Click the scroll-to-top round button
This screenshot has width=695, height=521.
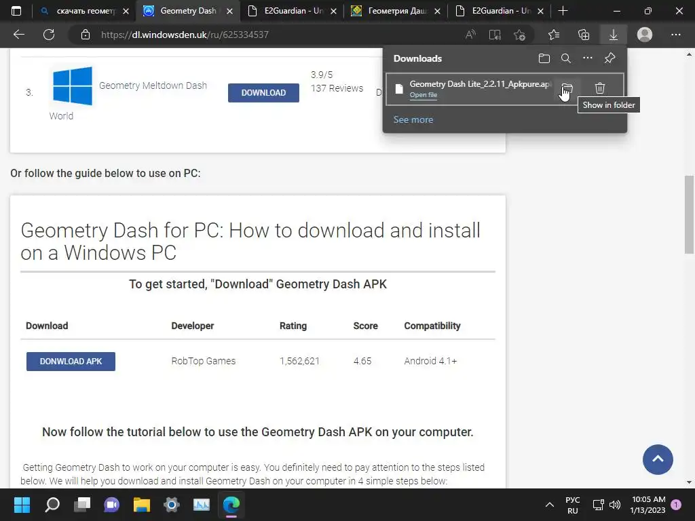(658, 459)
